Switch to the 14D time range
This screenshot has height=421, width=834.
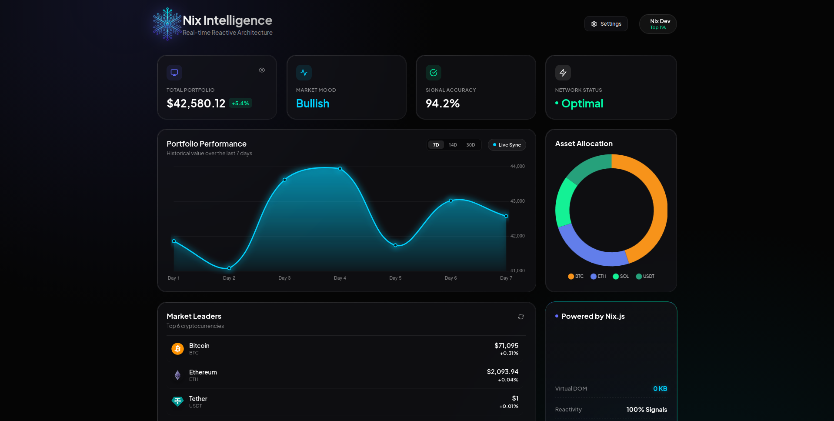(x=453, y=144)
